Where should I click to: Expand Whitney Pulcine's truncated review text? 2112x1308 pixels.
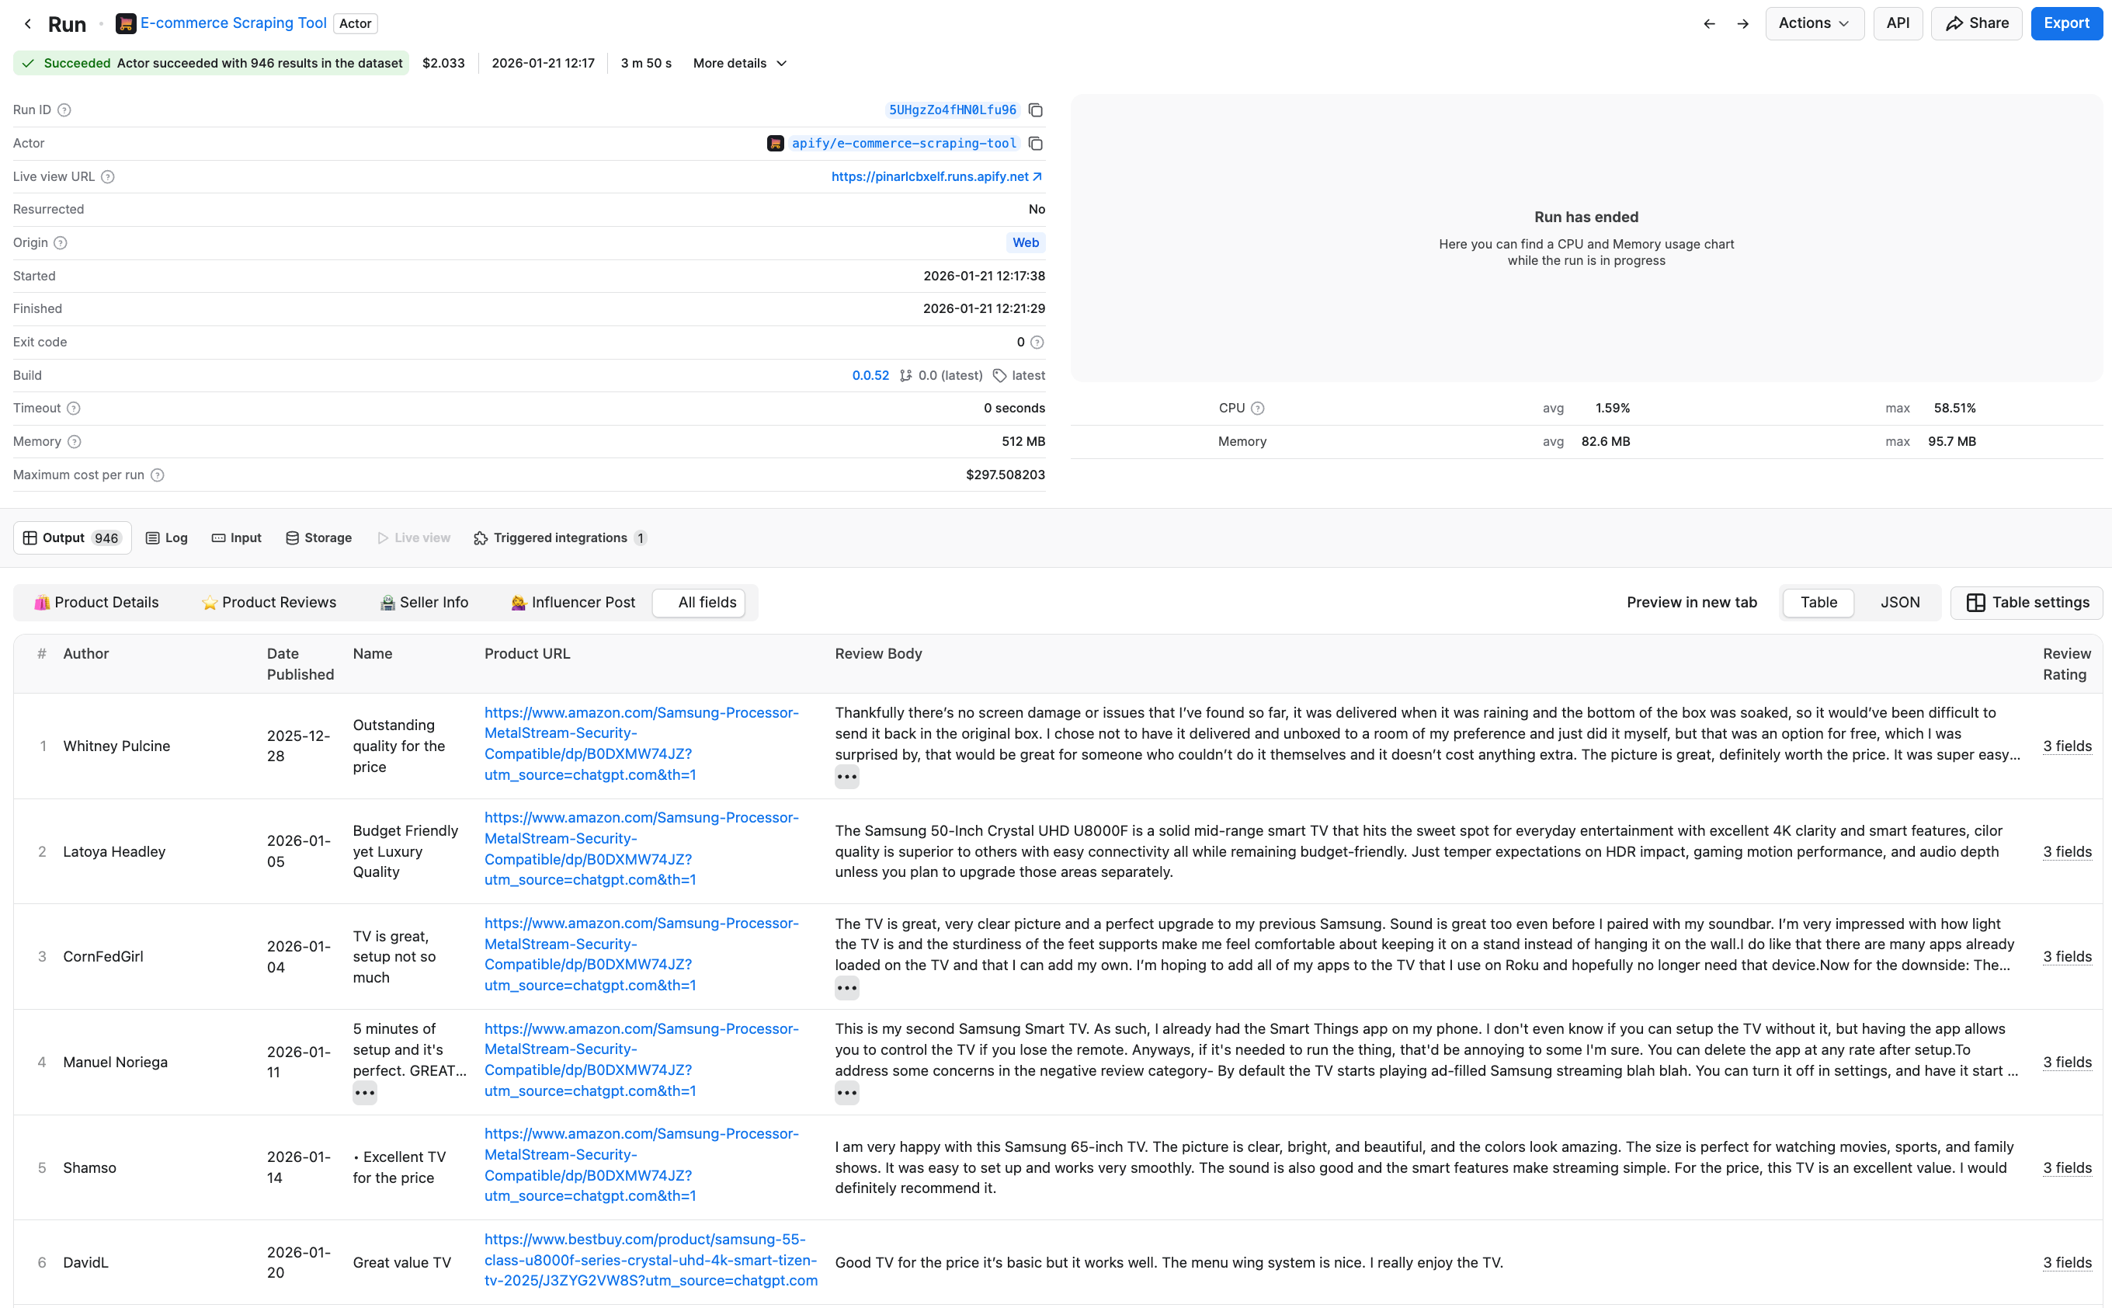tap(846, 776)
